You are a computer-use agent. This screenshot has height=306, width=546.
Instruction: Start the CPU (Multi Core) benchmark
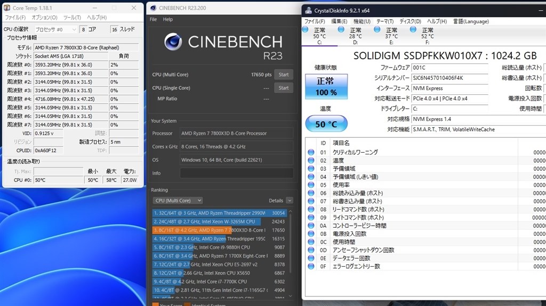tap(284, 75)
